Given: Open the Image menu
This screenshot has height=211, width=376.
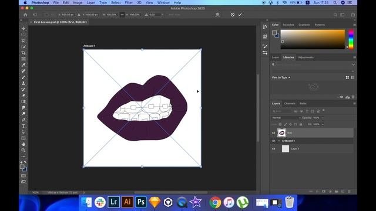Looking at the screenshot, I should 78,2.
